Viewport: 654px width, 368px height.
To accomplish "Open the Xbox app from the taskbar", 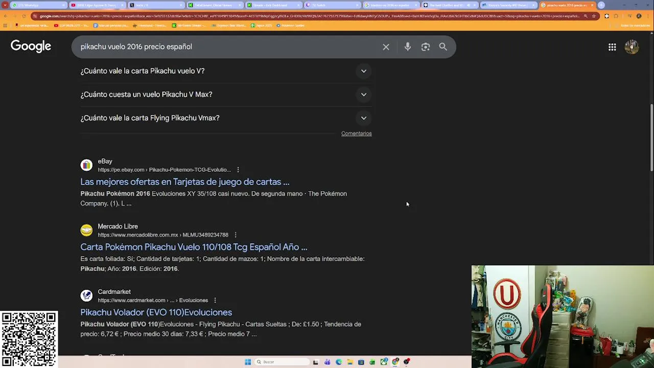I will 384,362.
